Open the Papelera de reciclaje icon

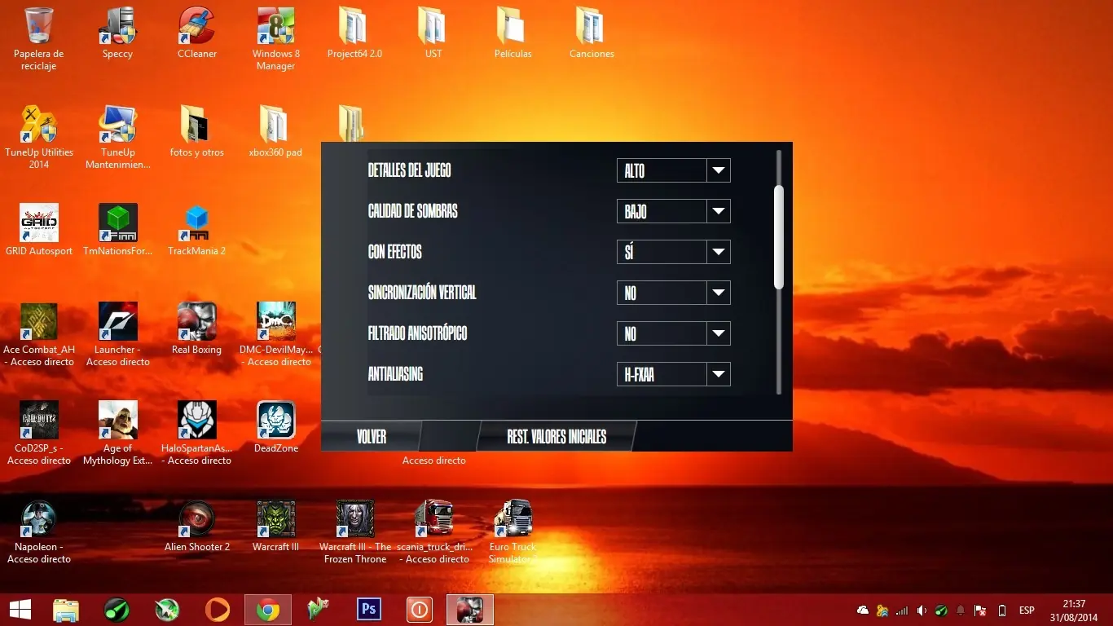point(39,38)
